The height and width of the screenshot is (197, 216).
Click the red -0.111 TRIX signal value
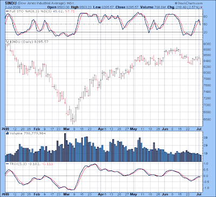(x=47, y=164)
